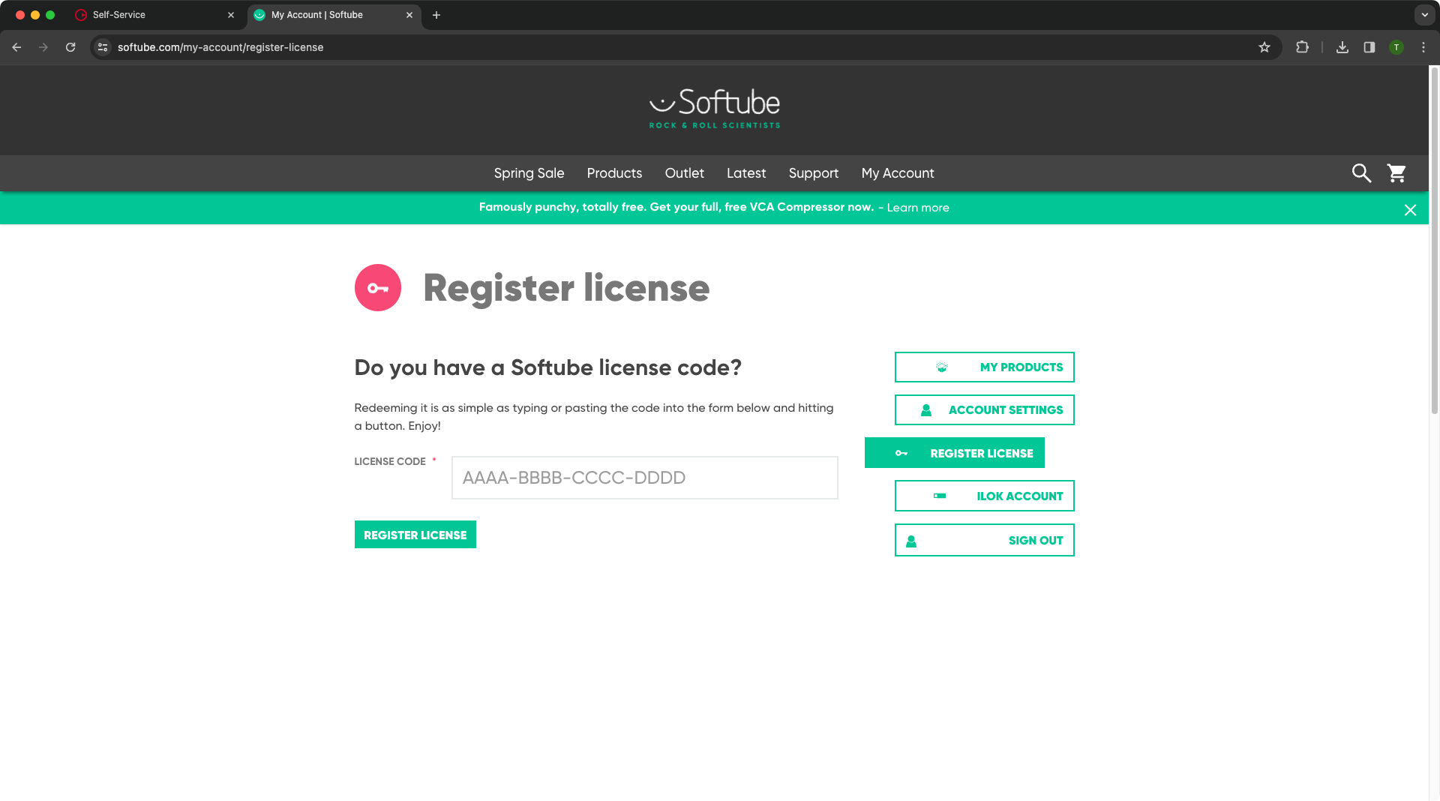
Task: Expand the tab search dropdown arrow
Action: (1424, 15)
